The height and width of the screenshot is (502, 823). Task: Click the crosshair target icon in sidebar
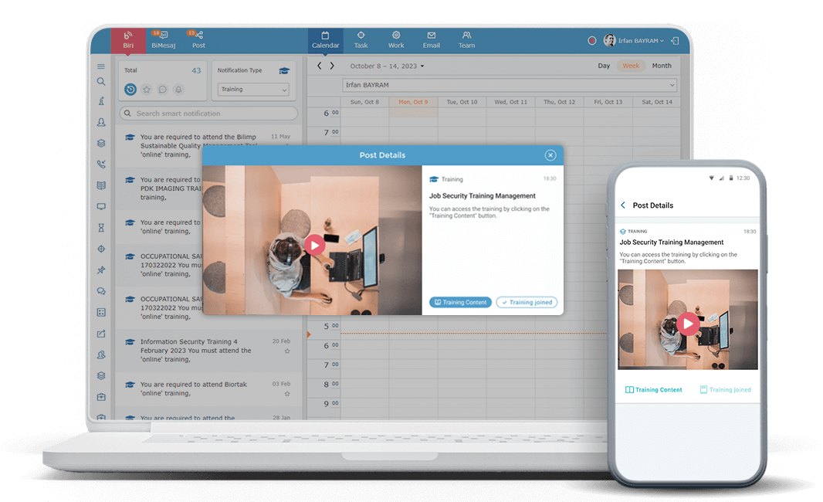(101, 249)
